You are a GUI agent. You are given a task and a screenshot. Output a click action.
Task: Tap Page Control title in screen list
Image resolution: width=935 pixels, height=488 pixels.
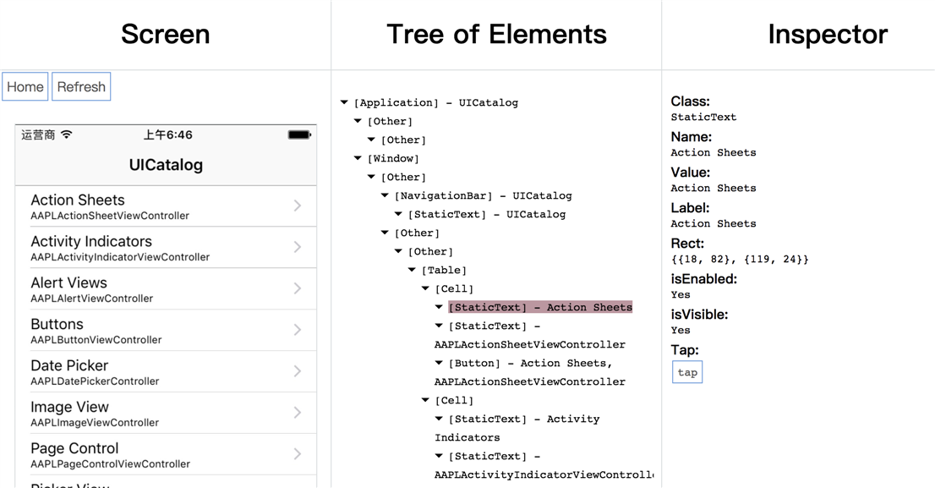tap(74, 448)
